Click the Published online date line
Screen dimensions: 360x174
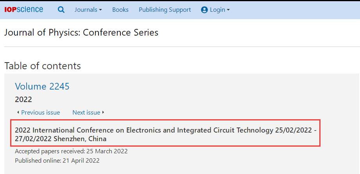[x=57, y=160]
